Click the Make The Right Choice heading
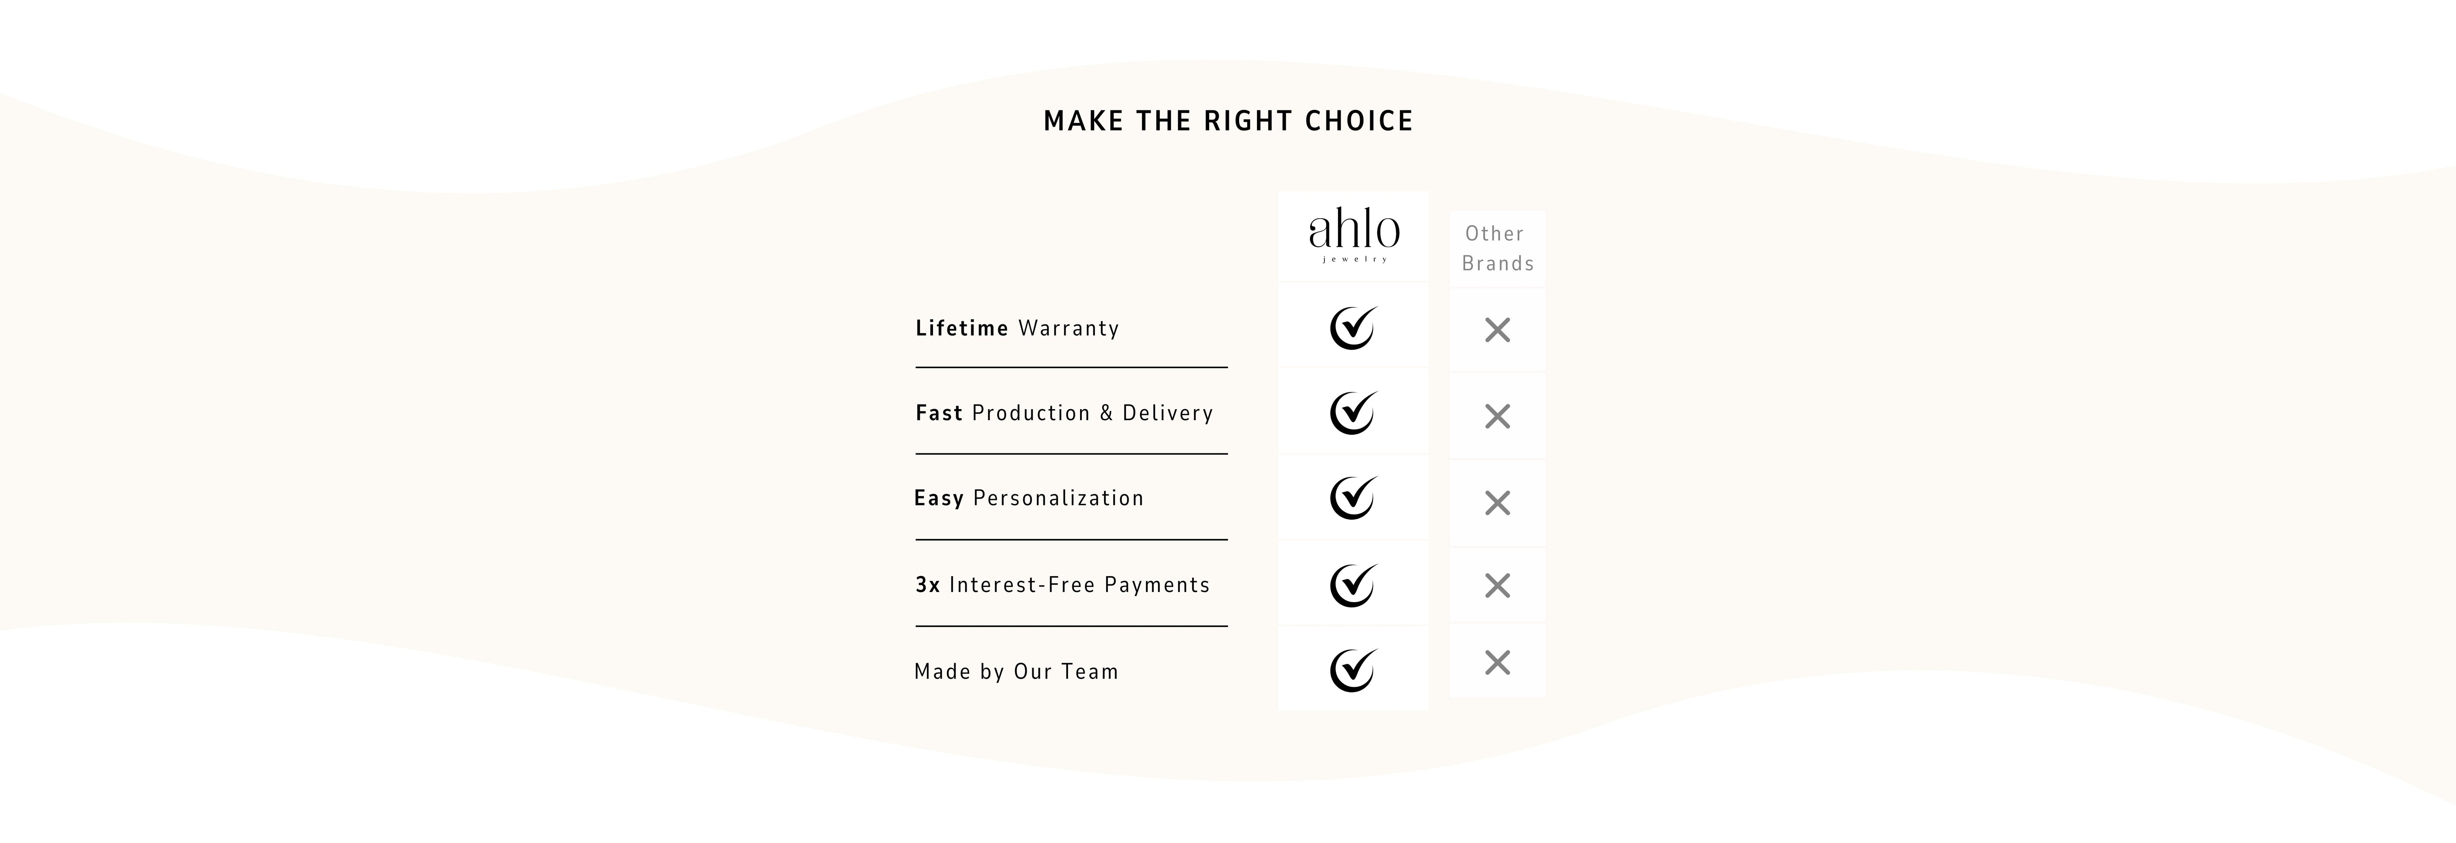 (1228, 121)
